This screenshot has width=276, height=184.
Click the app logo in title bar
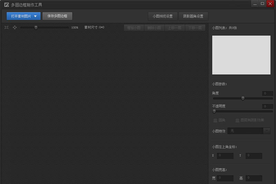tap(7, 5)
